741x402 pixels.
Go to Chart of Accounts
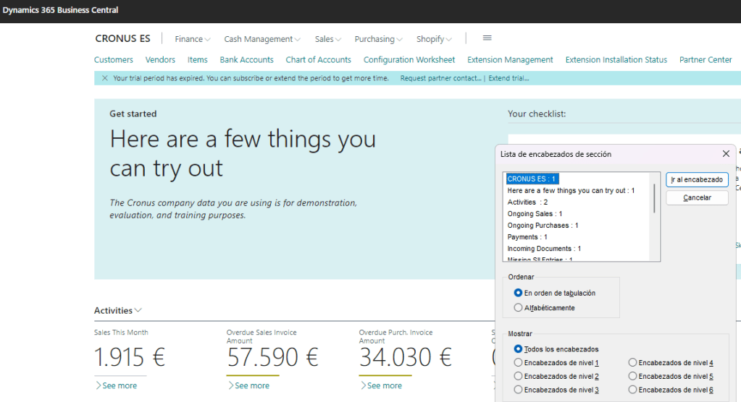tap(318, 60)
